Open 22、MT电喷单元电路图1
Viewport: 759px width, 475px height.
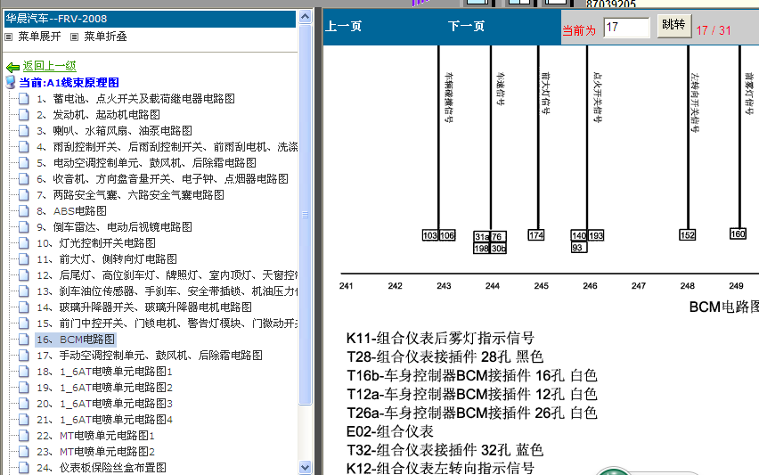click(95, 435)
